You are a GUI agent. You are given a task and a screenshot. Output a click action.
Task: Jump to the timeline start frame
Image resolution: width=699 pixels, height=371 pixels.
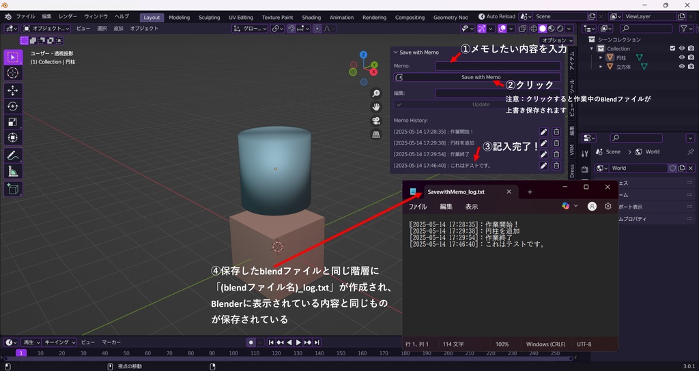click(270, 342)
